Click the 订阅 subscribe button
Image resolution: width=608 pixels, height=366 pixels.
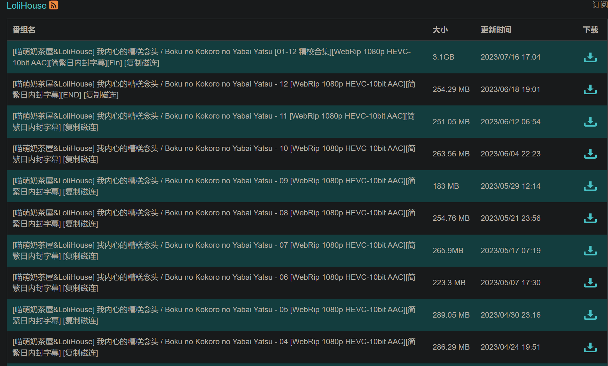599,5
